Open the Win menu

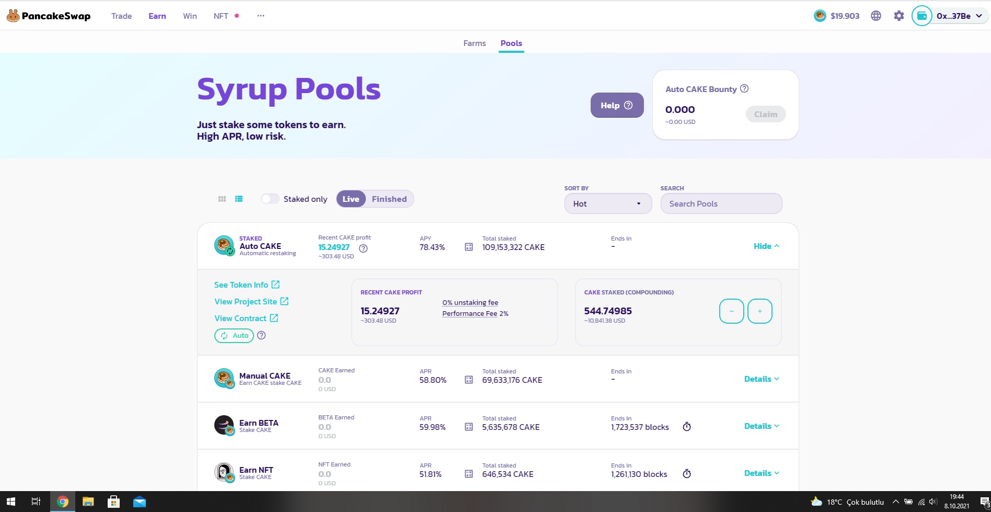coord(190,16)
